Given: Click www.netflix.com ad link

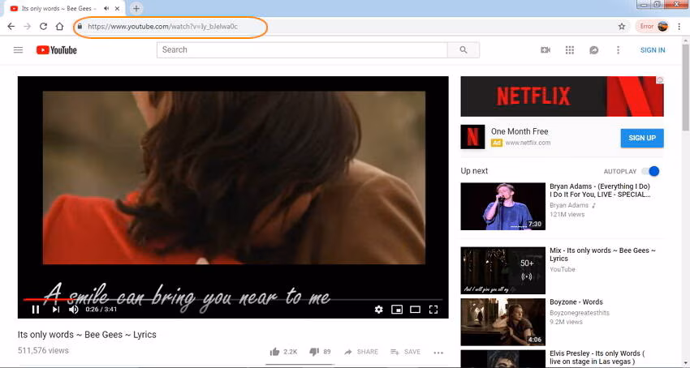Looking at the screenshot, I should tap(528, 143).
